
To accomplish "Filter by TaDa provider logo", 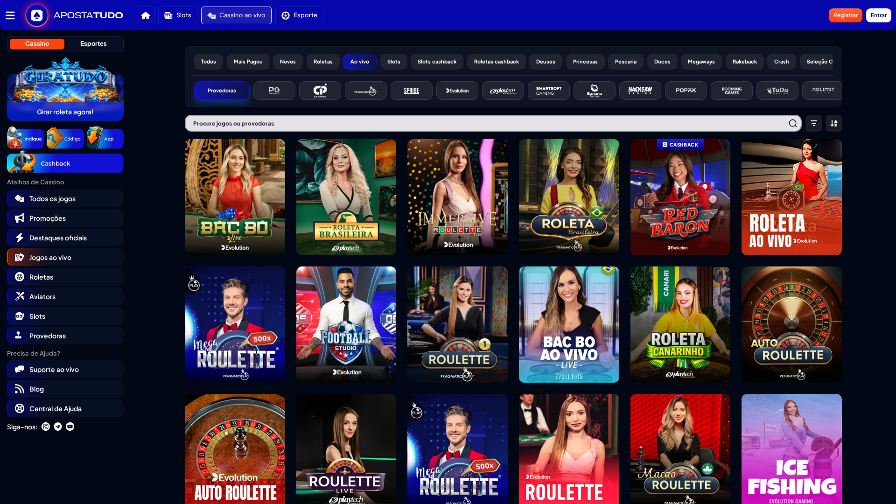I will pos(777,91).
